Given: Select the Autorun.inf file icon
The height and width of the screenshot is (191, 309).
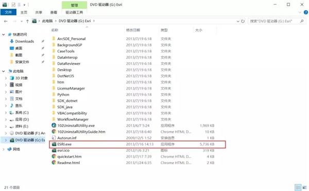Looking at the screenshot, I should tap(54, 138).
